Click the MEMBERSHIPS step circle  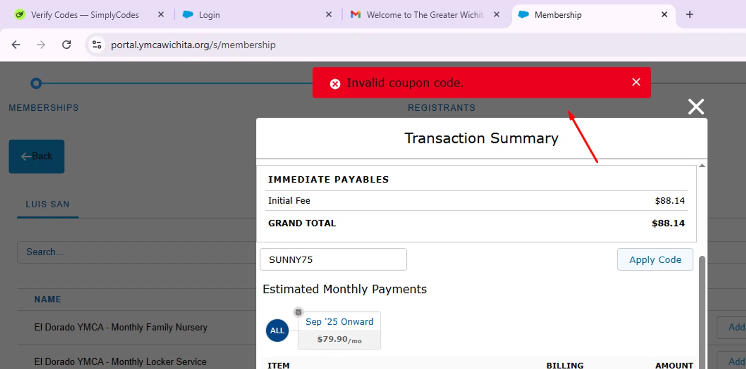click(36, 83)
